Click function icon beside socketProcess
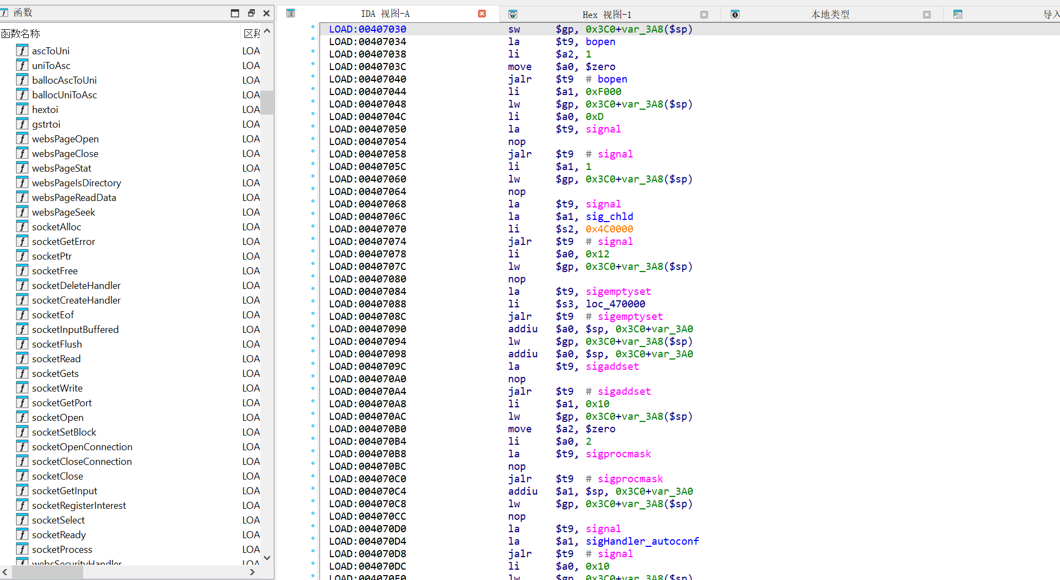The image size is (1060, 580). tap(22, 549)
